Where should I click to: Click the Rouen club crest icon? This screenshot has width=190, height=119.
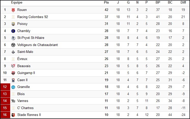pyautogui.click(x=13, y=10)
